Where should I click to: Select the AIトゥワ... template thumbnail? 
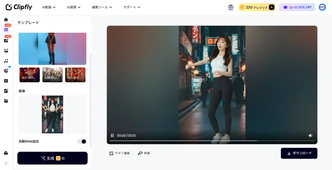point(30,75)
